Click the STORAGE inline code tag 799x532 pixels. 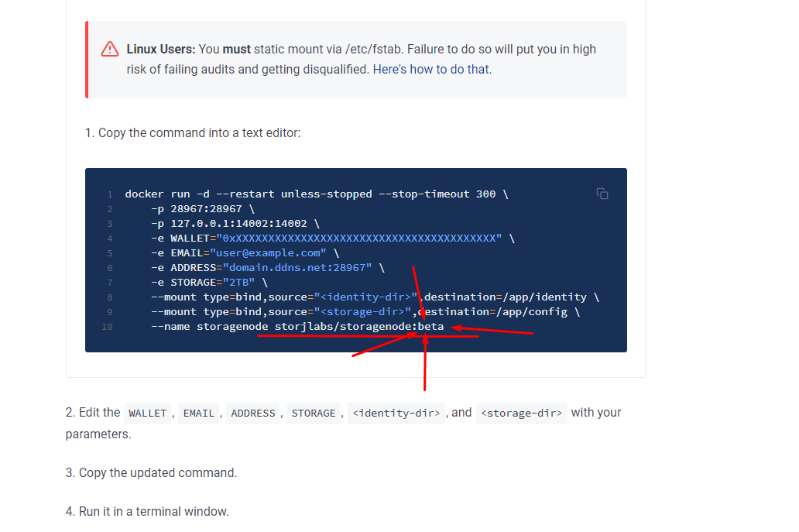314,414
